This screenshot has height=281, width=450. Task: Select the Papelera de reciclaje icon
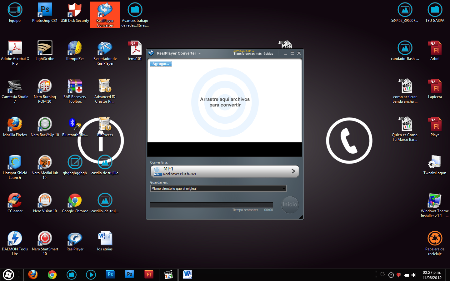pos(435,244)
